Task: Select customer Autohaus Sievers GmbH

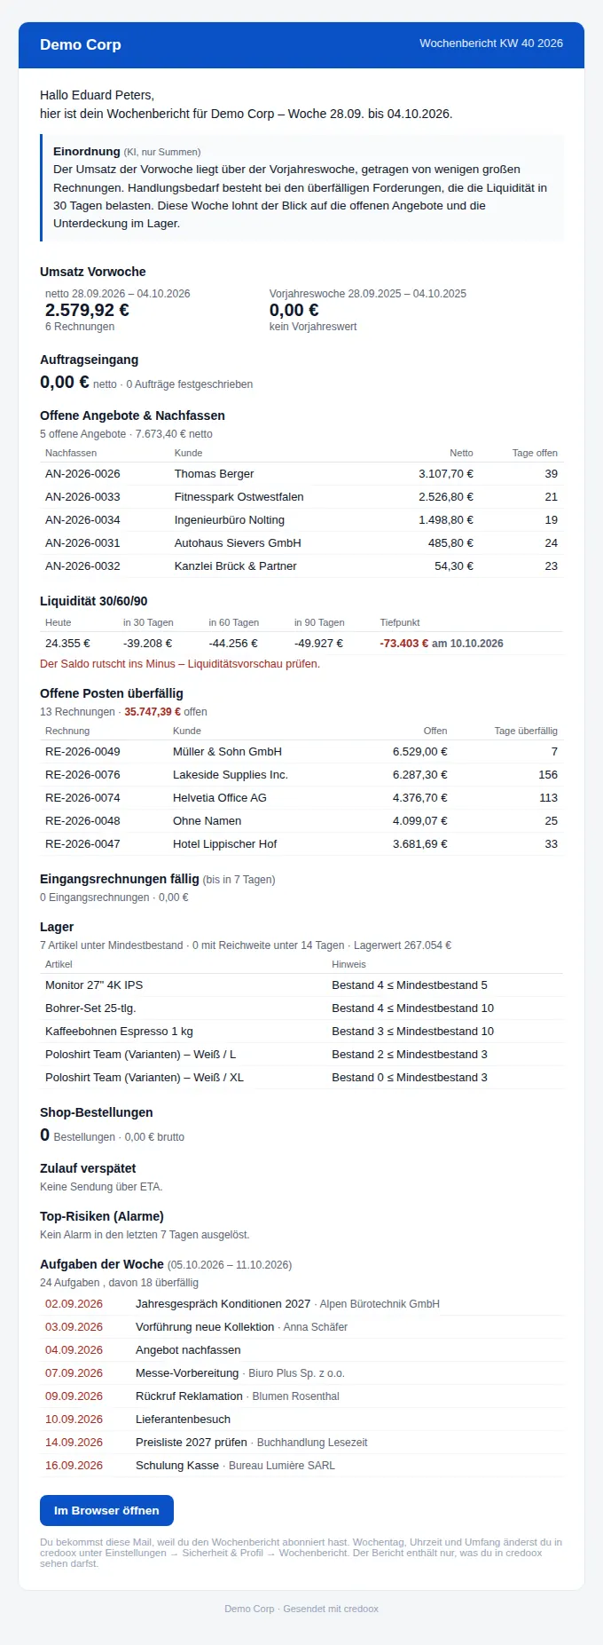Action: (238, 542)
